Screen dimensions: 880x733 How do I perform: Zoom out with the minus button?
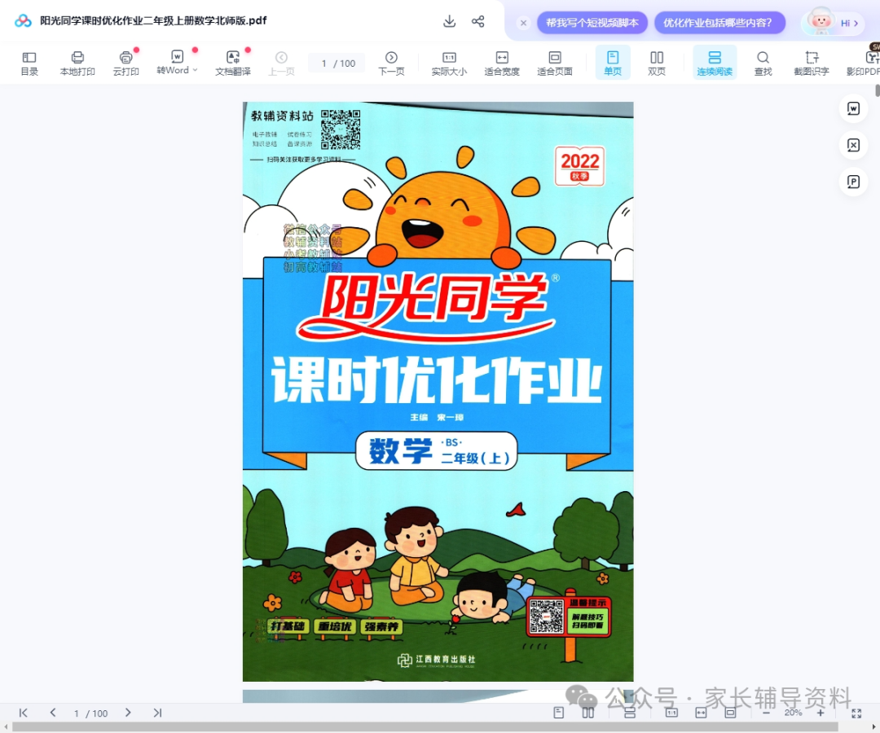pos(766,713)
